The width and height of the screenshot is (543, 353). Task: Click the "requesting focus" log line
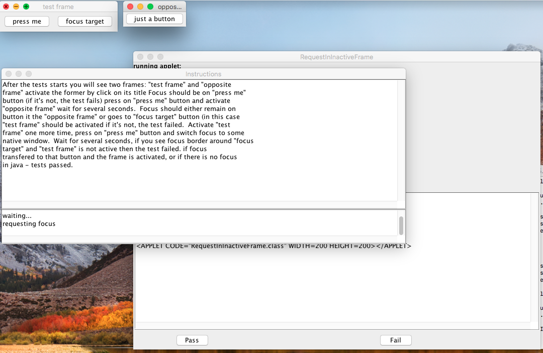pos(29,224)
